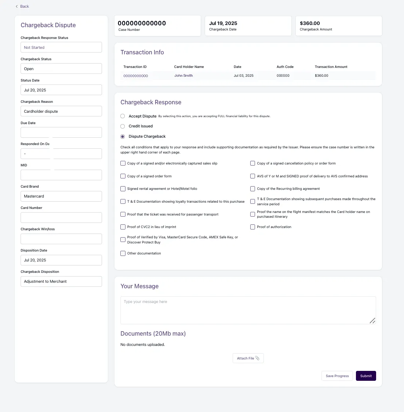The image size is (404, 412).
Task: Check Copy of a signed order form
Action: [x=123, y=176]
